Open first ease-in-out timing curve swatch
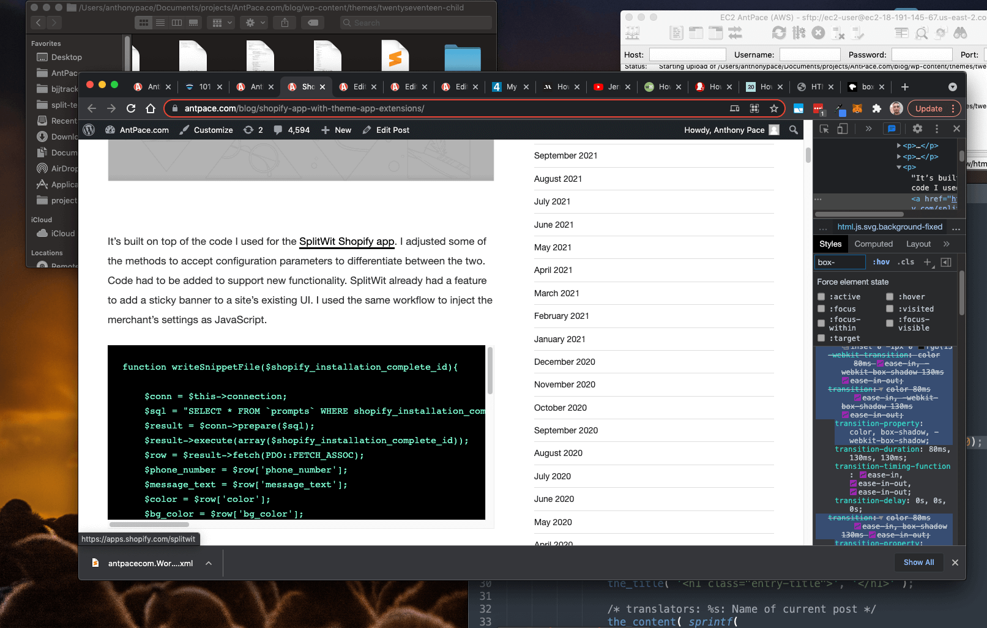 853,484
